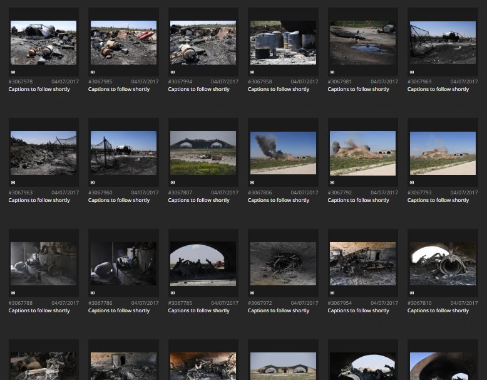Click the photo-type icon under image #3067978
Image resolution: width=487 pixels, height=380 pixels.
[13, 72]
